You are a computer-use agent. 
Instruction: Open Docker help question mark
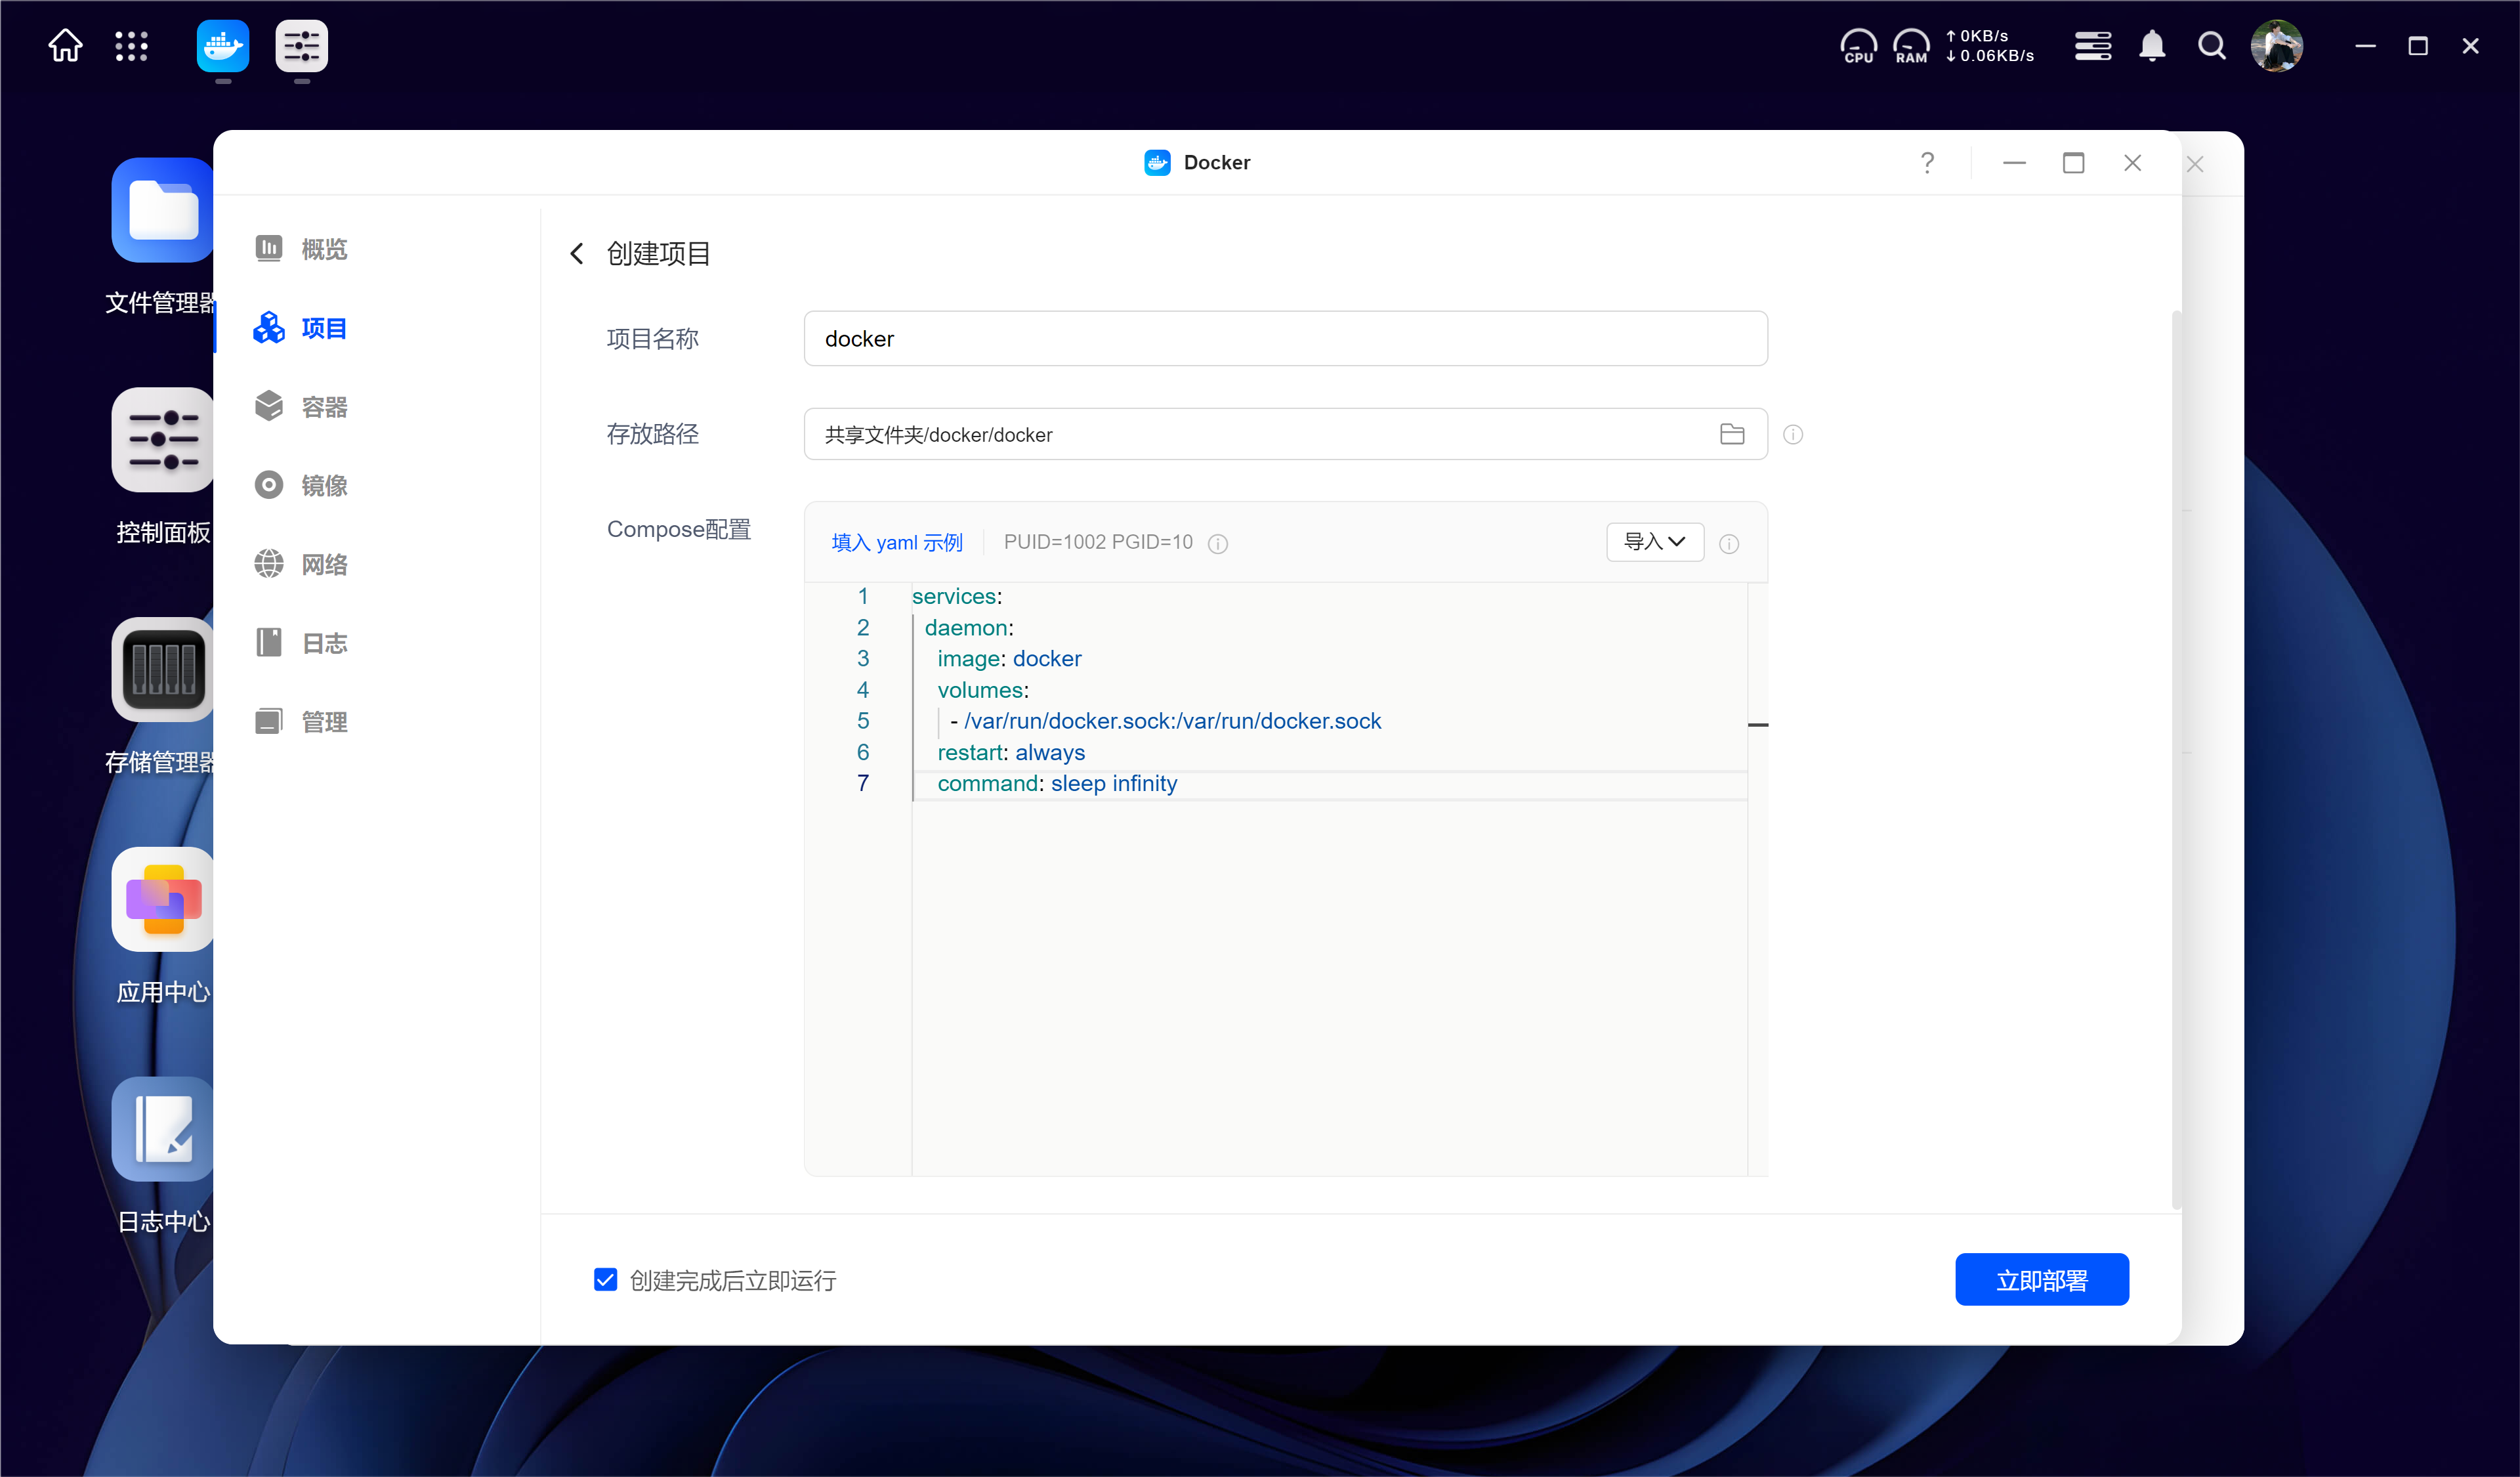point(1927,162)
